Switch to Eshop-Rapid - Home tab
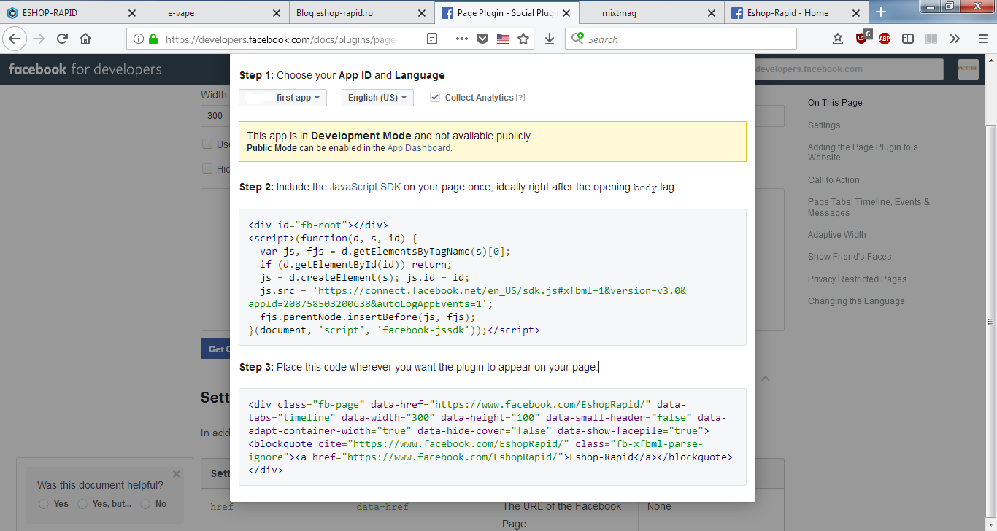Screen dimensions: 997x531 point(797,13)
